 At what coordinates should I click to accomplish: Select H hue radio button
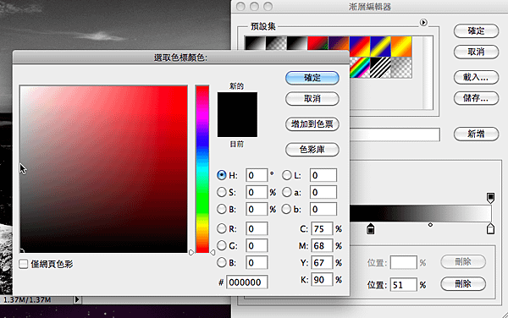point(222,175)
